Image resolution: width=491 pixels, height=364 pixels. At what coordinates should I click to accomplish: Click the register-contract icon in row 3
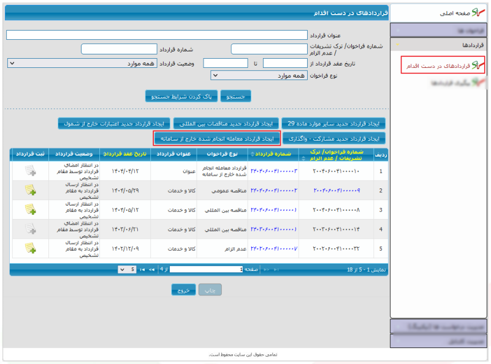coord(31,209)
